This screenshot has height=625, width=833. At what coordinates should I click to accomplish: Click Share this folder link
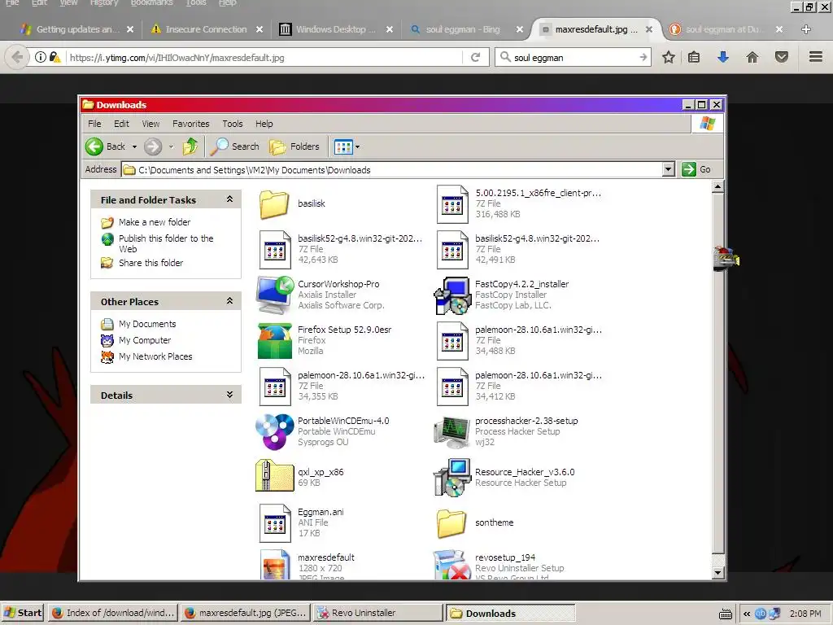[150, 263]
